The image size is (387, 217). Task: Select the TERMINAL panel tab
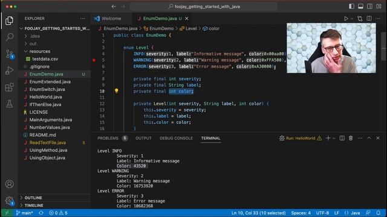(210, 138)
